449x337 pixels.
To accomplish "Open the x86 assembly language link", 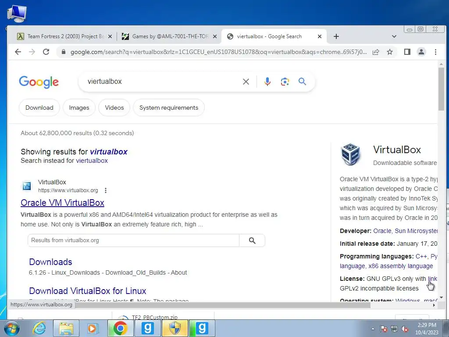I will 401,266.
